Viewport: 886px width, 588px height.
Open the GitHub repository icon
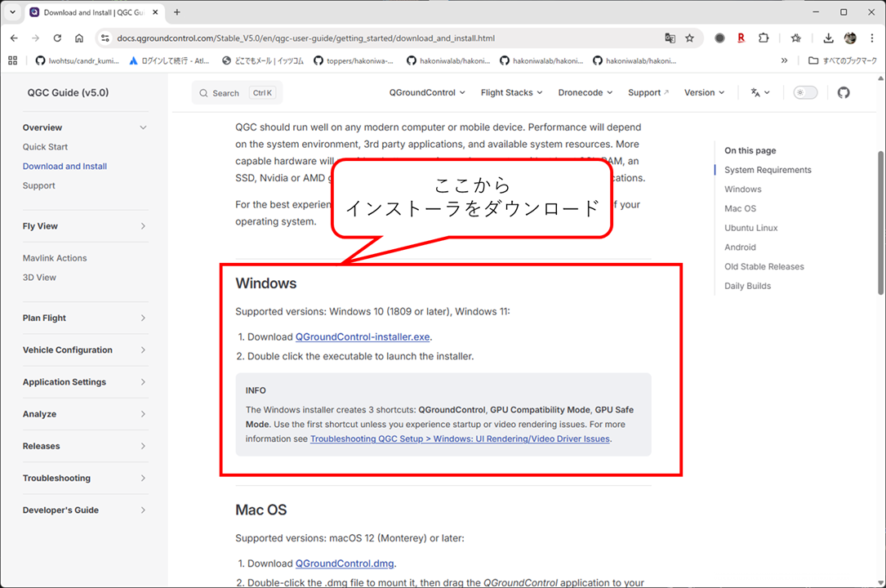[x=843, y=92]
